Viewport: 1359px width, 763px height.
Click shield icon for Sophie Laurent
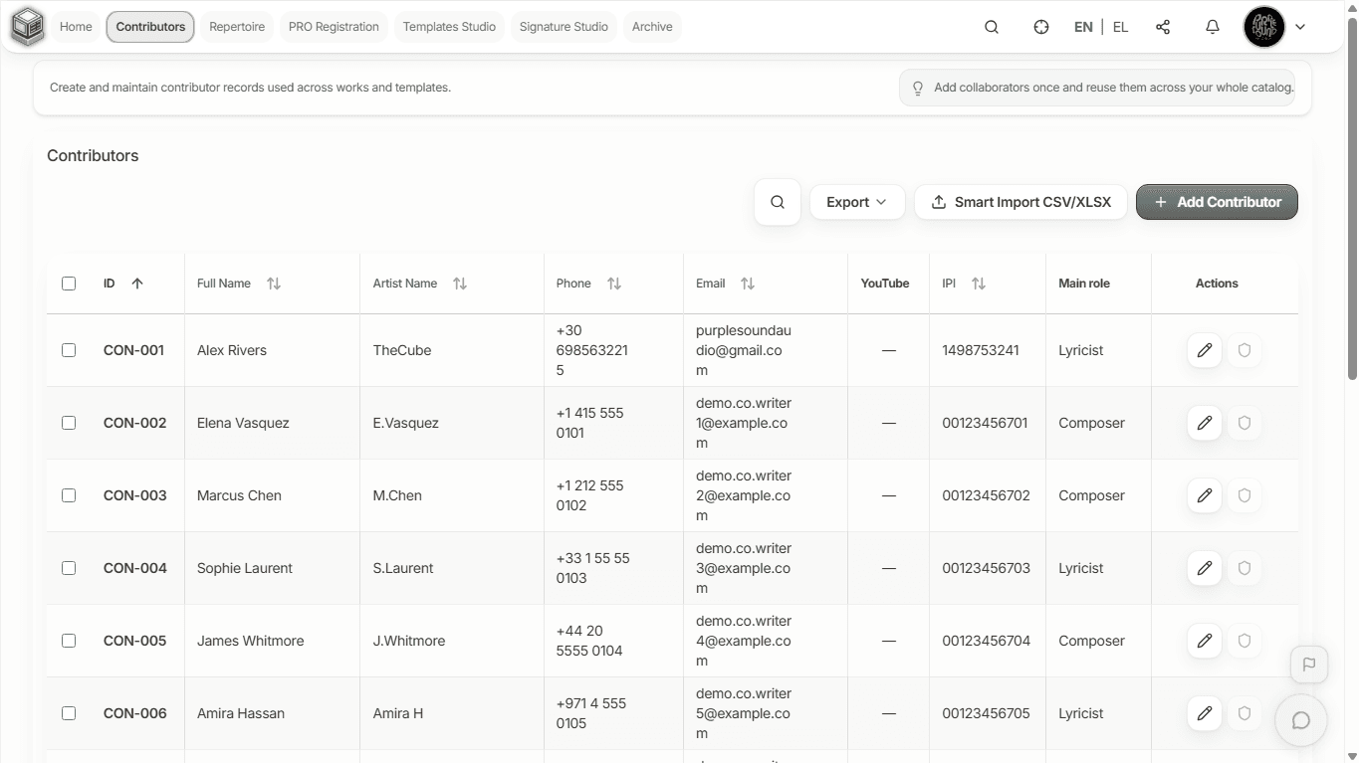[x=1245, y=568]
